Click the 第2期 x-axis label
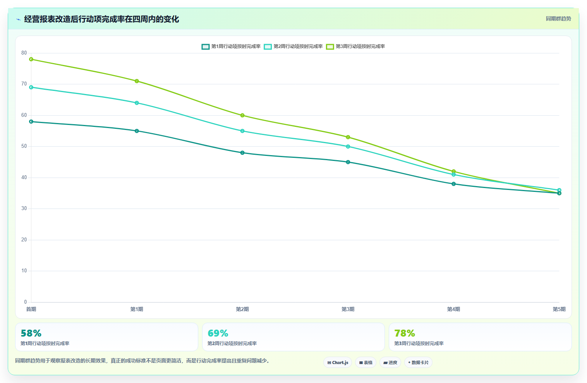This screenshot has width=587, height=383. [242, 309]
